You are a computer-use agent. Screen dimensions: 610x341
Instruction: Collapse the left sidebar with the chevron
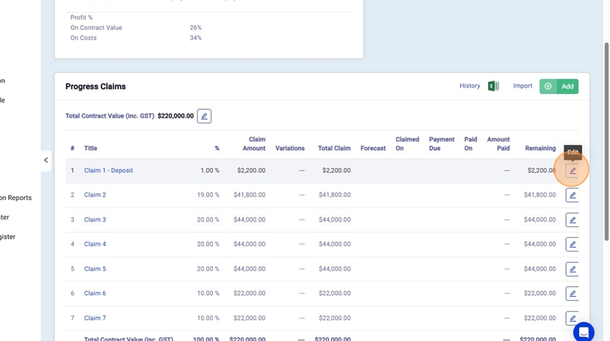coord(45,161)
